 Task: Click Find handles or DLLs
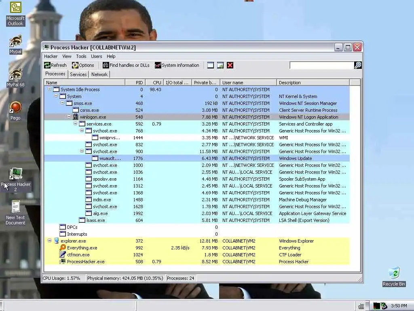(x=126, y=65)
